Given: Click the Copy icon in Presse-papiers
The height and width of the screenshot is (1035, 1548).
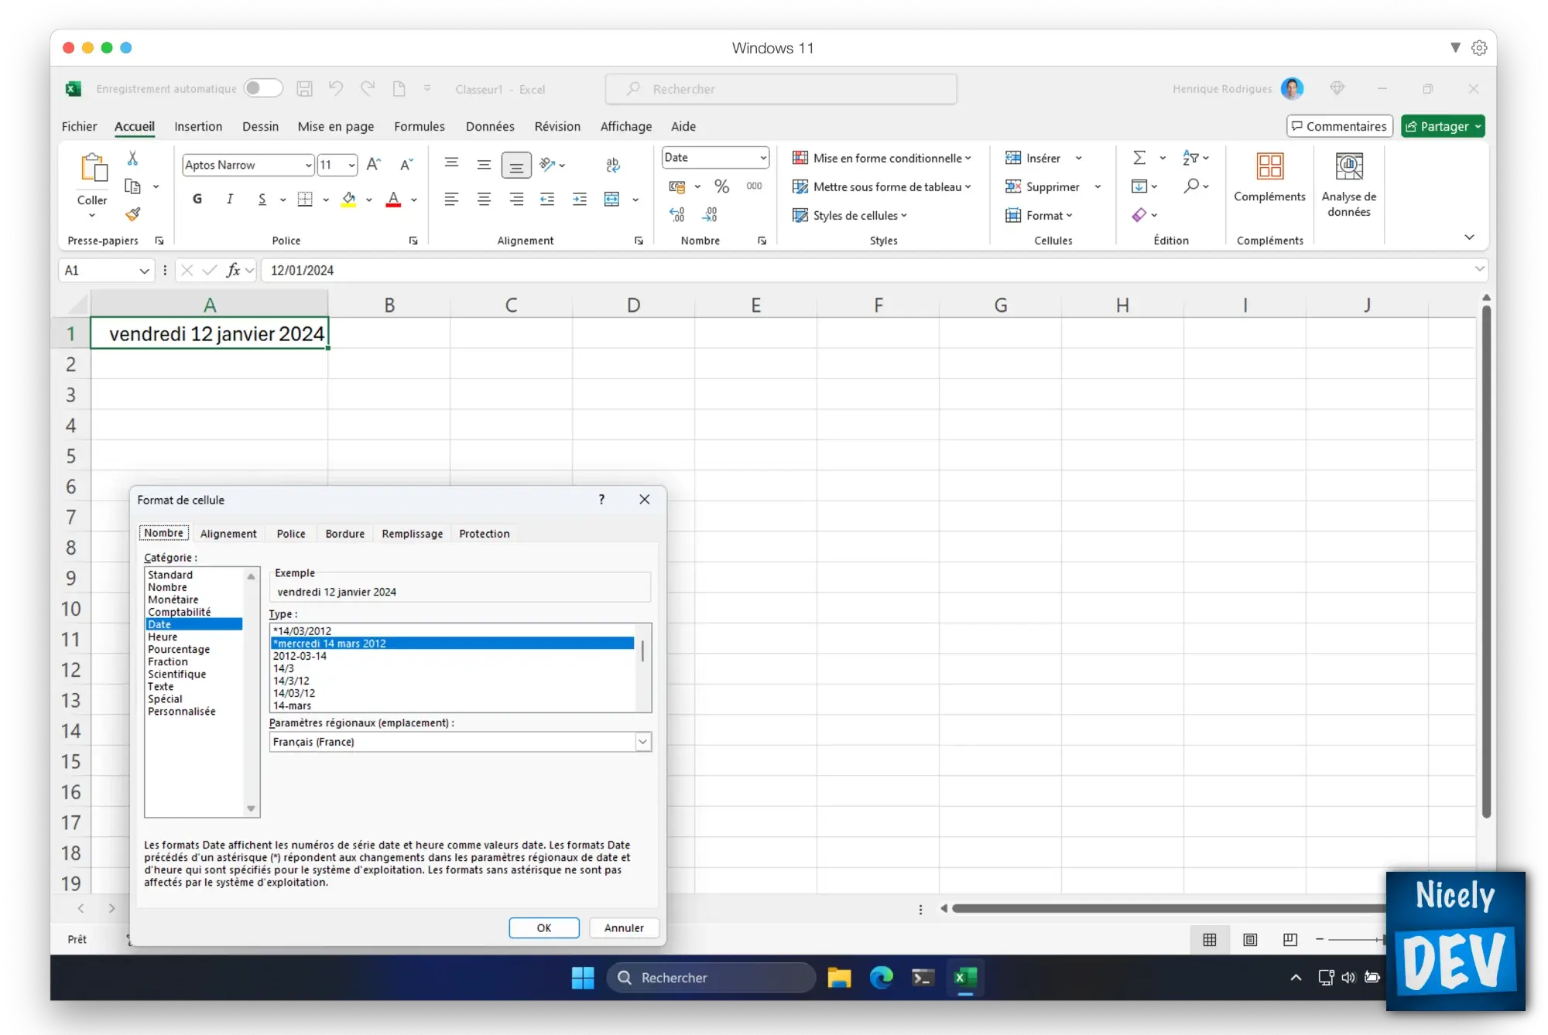Looking at the screenshot, I should pos(133,186).
